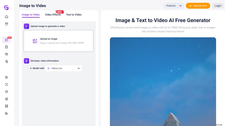Click the NEW badge on Video Effects
Image resolution: width=225 pixels, height=126 pixels.
pyautogui.click(x=60, y=12)
